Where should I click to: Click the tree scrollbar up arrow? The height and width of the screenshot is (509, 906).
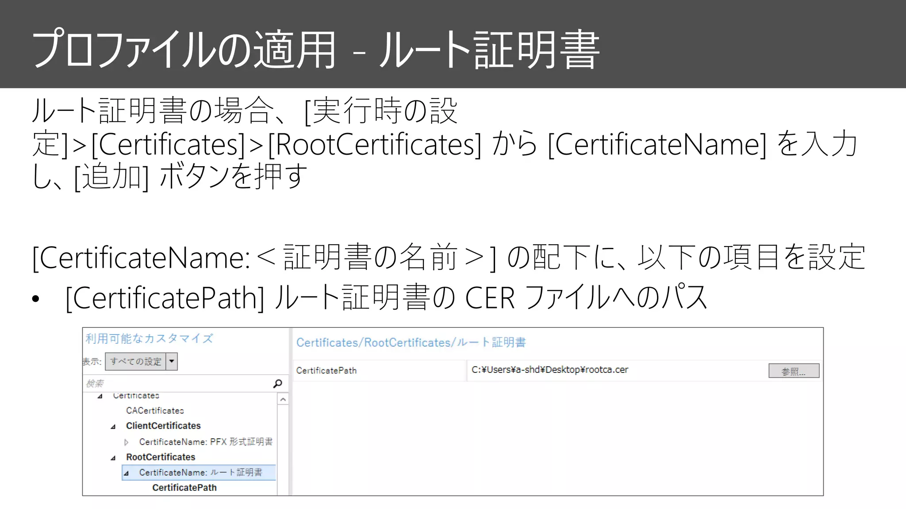coord(283,399)
